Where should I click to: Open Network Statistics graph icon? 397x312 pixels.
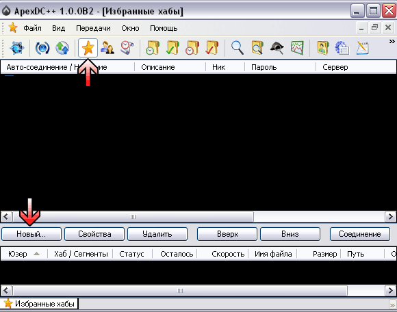coord(297,48)
